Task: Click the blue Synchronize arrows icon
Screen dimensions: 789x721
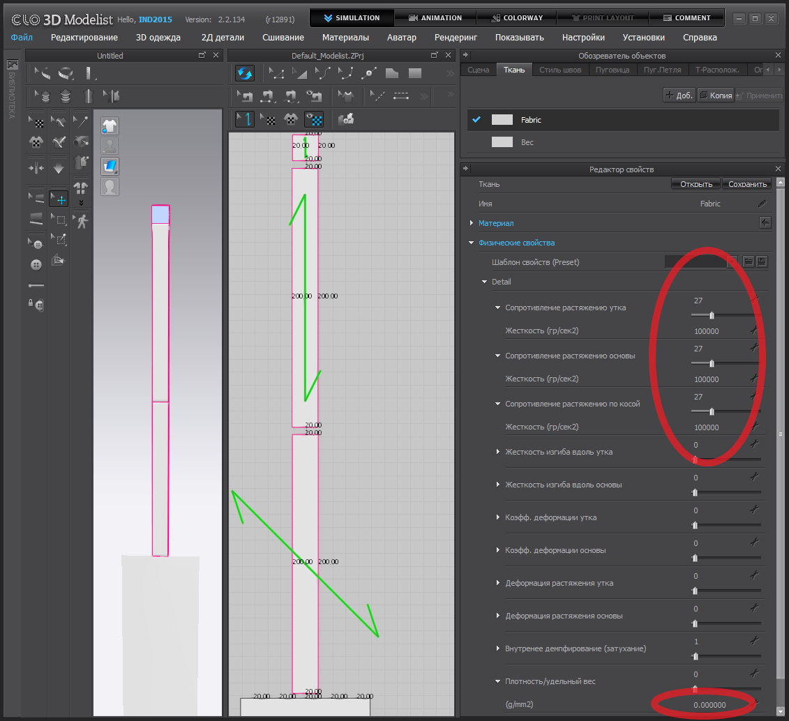Action: pos(244,73)
